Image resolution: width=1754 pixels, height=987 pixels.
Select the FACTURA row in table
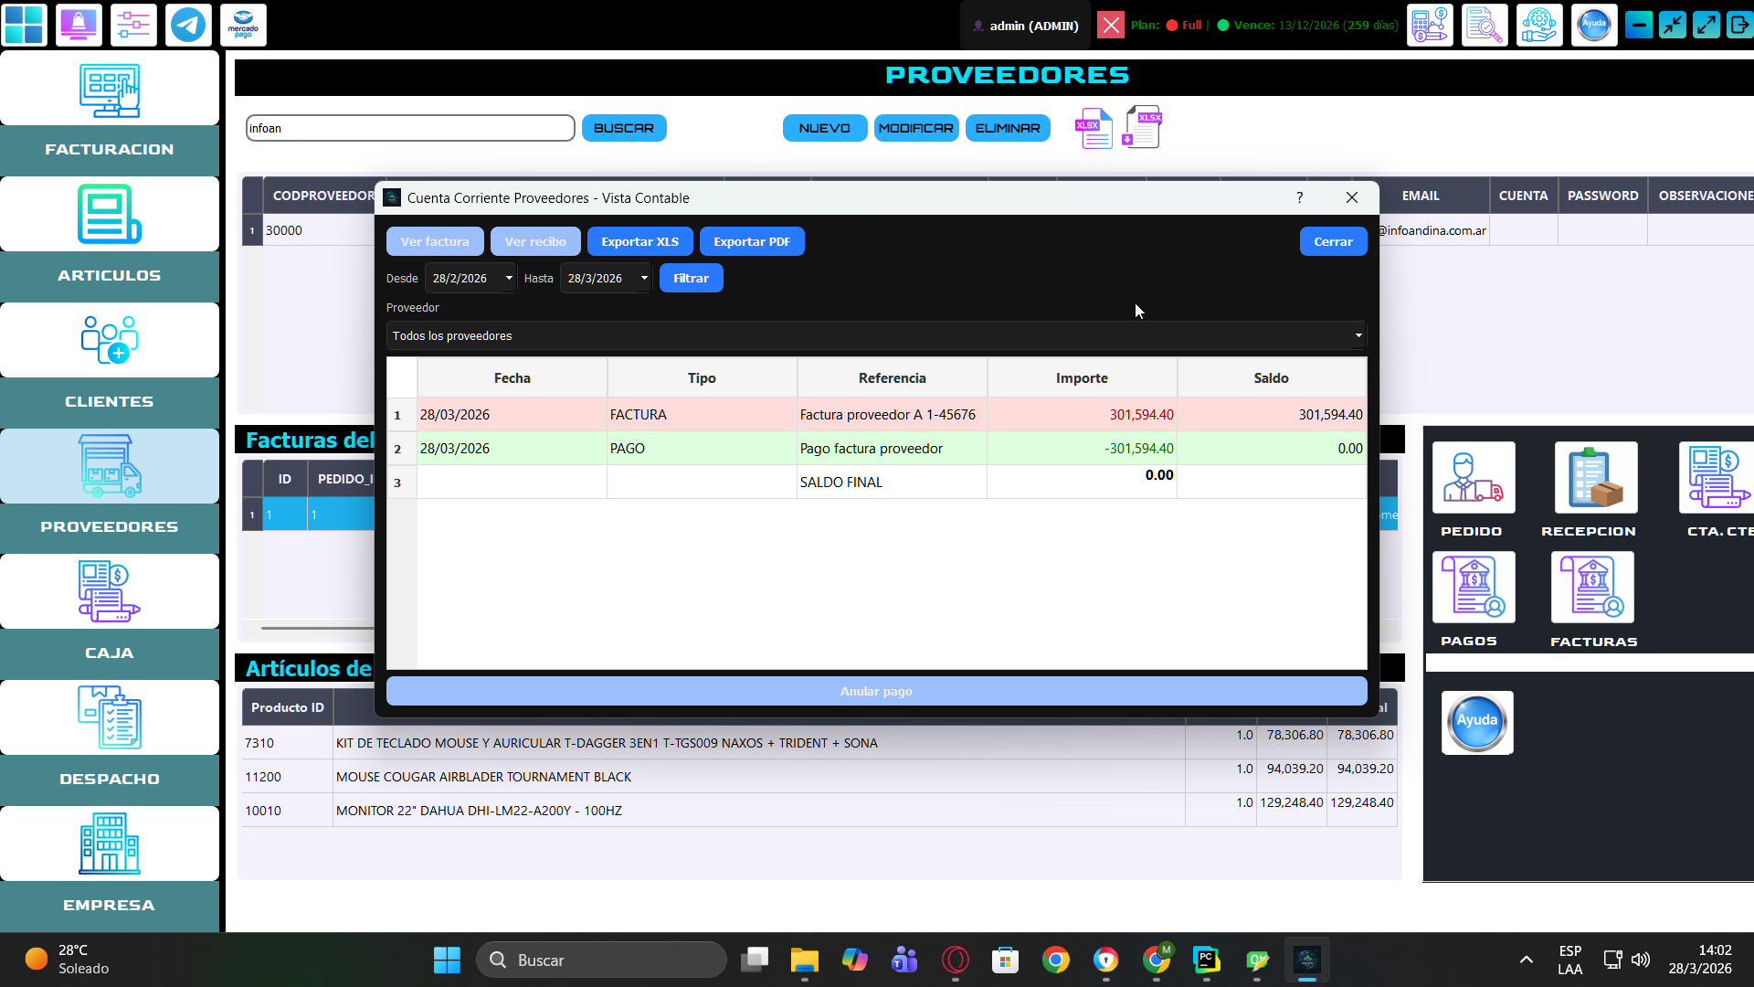coord(702,415)
